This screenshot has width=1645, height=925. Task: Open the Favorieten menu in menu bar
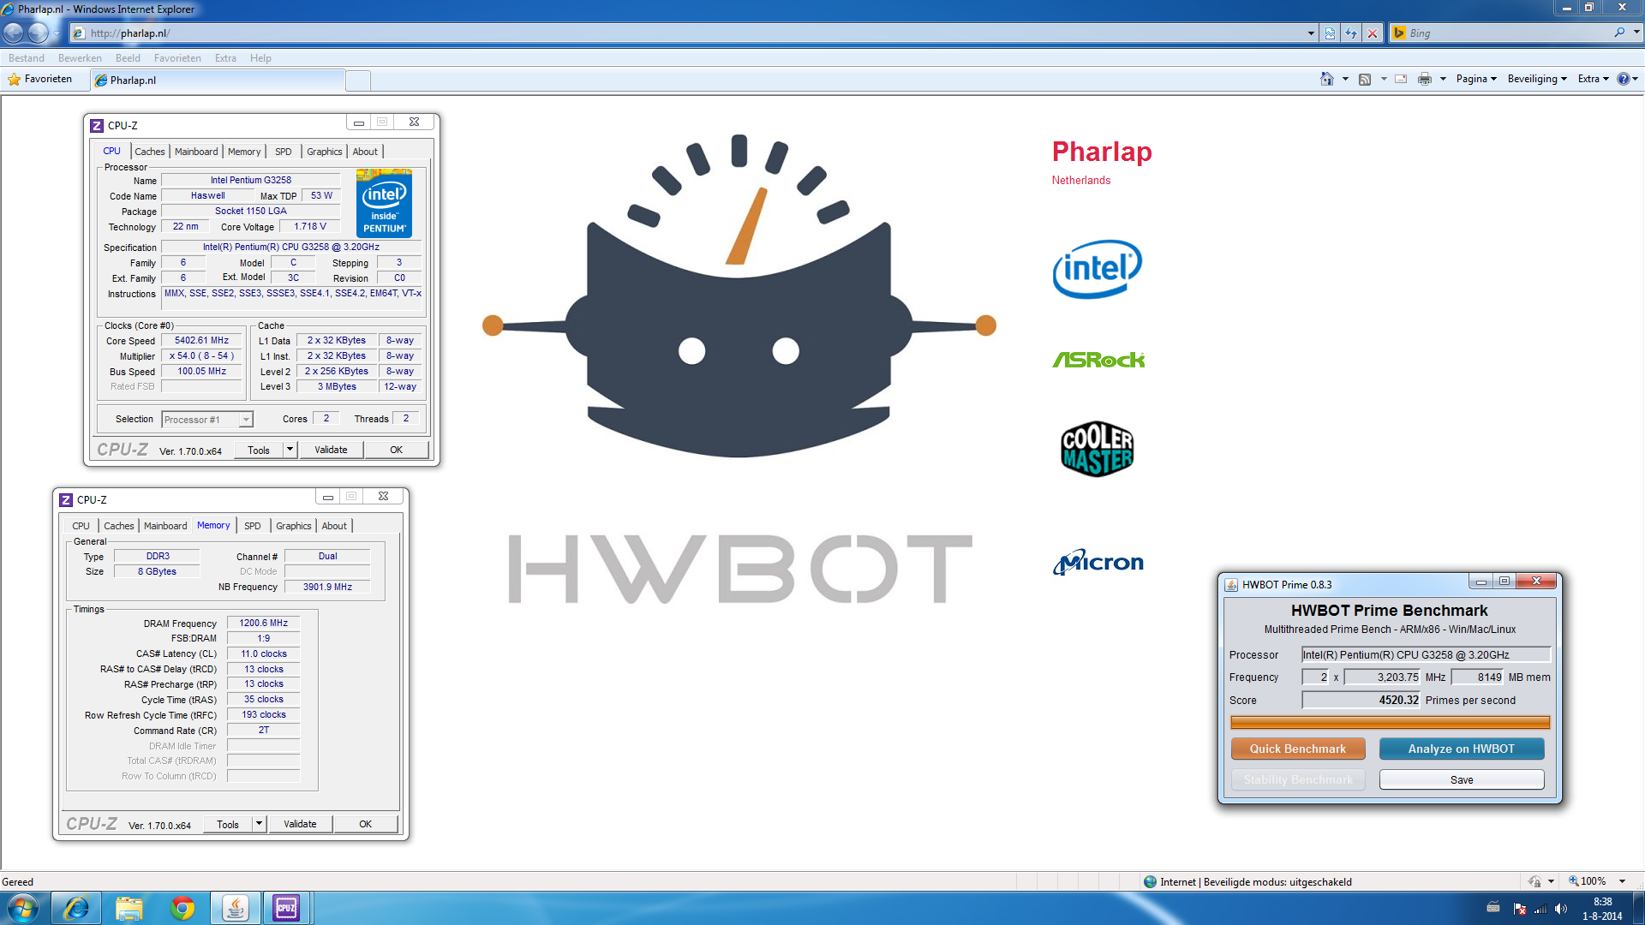pyautogui.click(x=177, y=58)
